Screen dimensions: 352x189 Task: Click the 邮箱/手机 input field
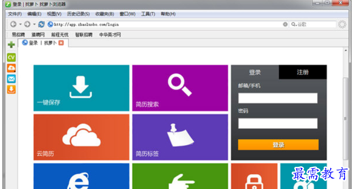point(278,98)
